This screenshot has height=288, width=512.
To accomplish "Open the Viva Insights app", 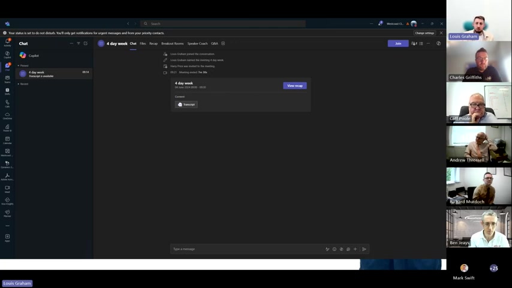I will pyautogui.click(x=7, y=201).
